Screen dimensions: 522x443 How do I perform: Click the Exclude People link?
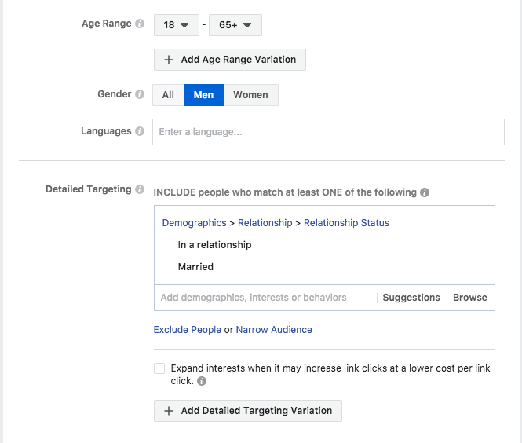click(188, 330)
